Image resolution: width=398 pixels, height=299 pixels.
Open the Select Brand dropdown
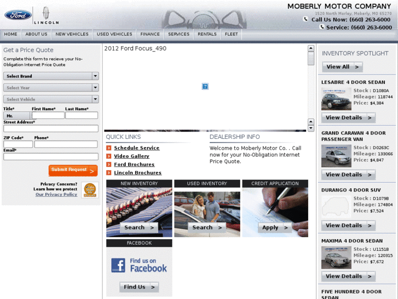(51, 76)
